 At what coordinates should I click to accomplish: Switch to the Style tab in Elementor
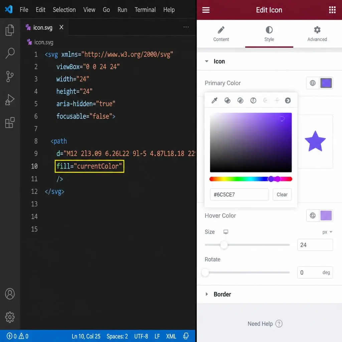pyautogui.click(x=269, y=34)
